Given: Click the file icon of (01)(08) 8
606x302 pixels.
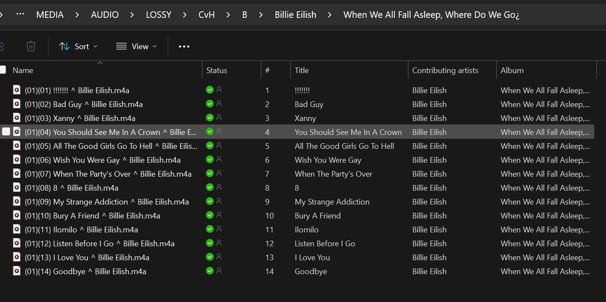Looking at the screenshot, I should [17, 188].
